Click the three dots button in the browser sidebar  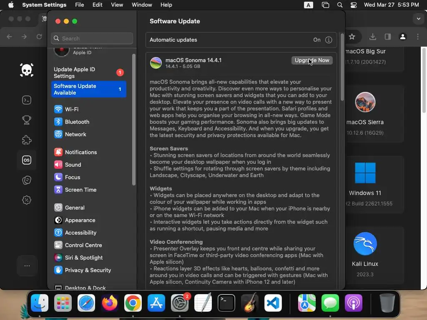coord(27,266)
